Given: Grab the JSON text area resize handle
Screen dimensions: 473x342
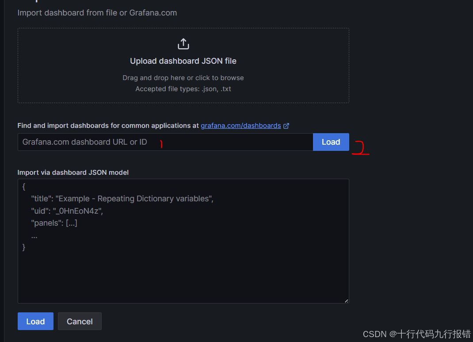Looking at the screenshot, I should [x=346, y=301].
